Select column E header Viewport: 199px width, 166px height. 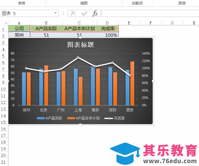pos(129,23)
